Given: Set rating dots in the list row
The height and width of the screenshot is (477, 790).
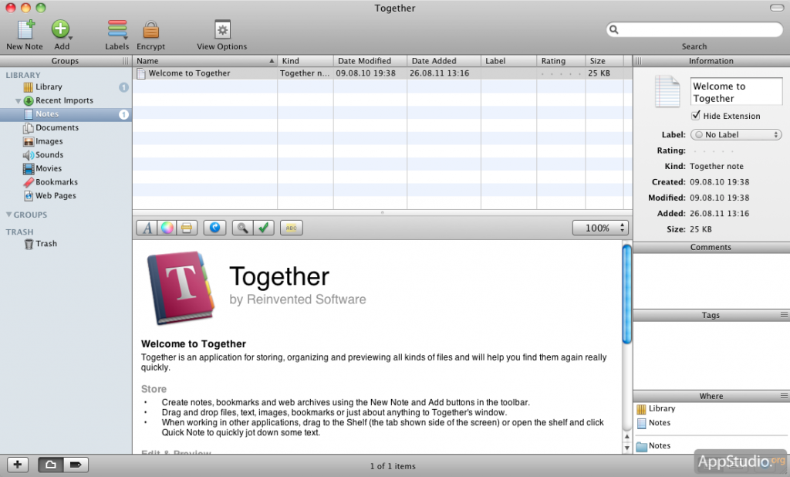Looking at the screenshot, I should pyautogui.click(x=560, y=73).
